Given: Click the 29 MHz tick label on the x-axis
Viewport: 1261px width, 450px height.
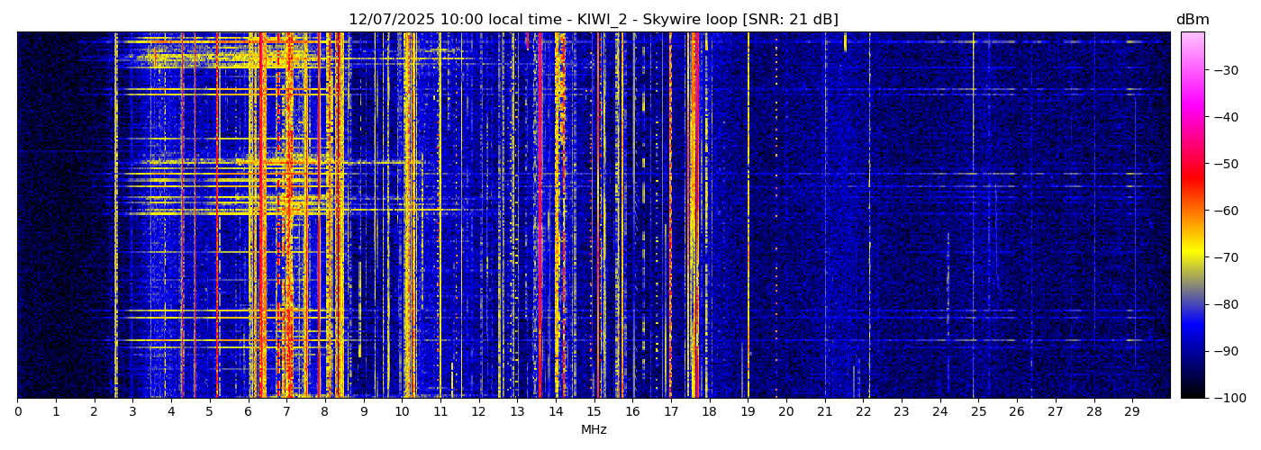Looking at the screenshot, I should tap(1132, 412).
